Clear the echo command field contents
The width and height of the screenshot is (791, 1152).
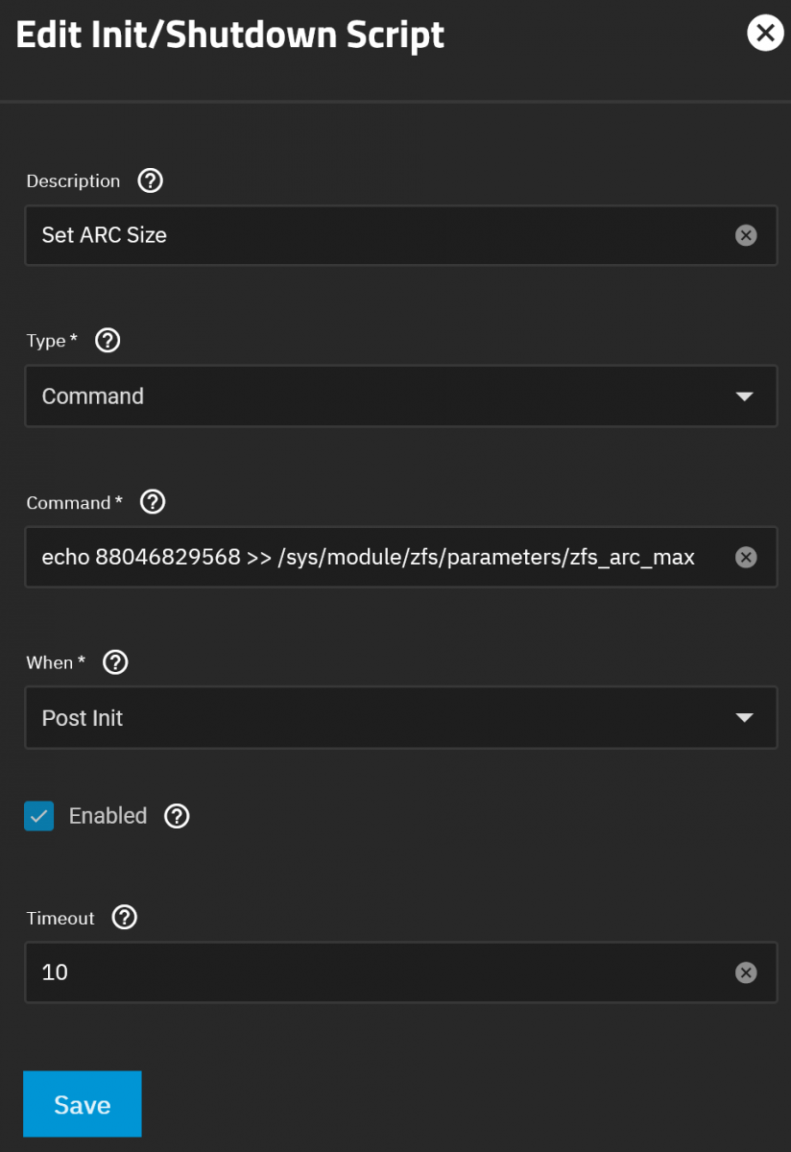(746, 558)
